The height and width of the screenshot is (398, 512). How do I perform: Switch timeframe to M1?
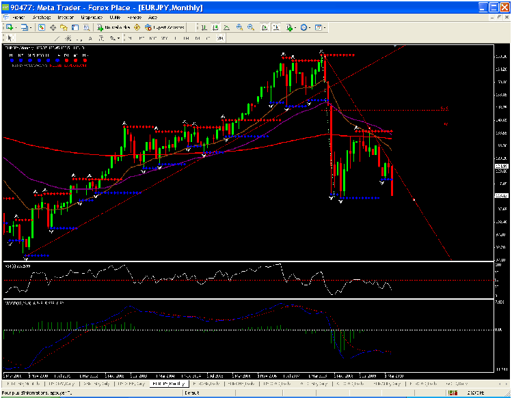(131, 38)
